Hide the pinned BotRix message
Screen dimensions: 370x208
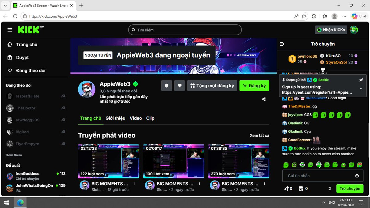tap(361, 80)
